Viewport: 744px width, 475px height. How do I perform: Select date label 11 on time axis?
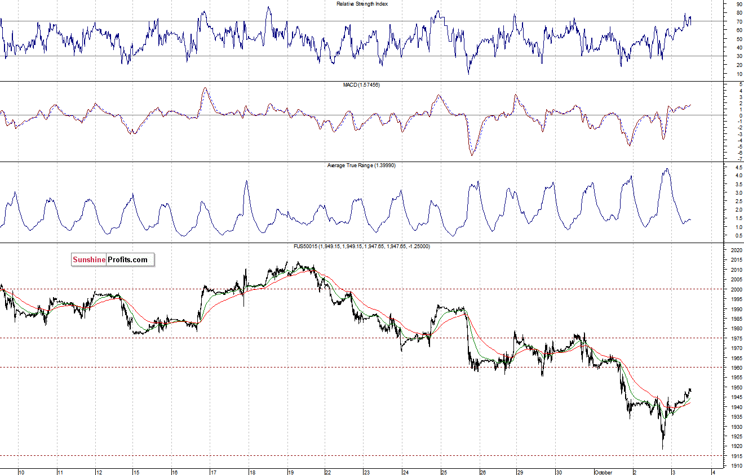[x=60, y=472]
